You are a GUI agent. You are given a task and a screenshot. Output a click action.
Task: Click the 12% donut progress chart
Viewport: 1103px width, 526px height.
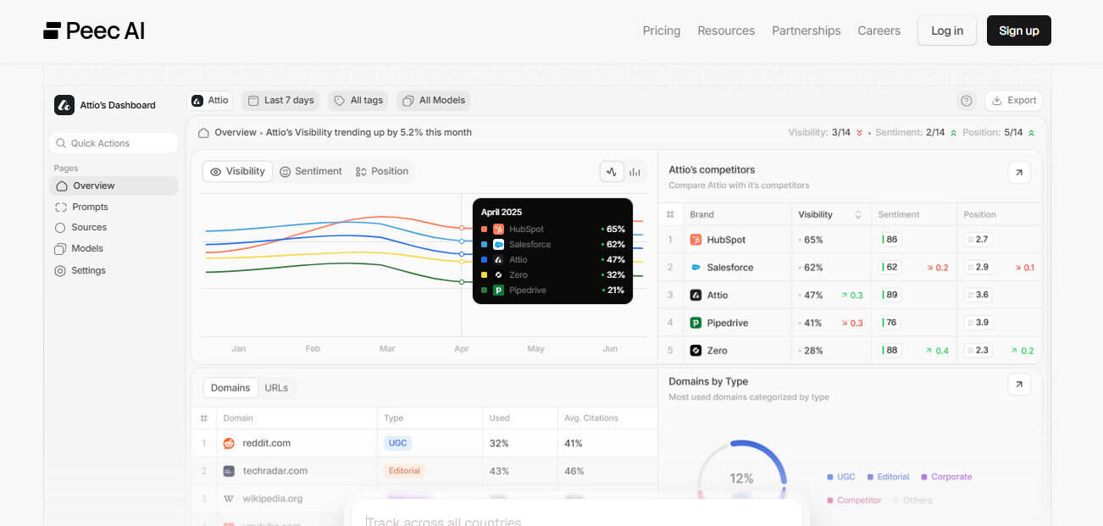click(741, 477)
